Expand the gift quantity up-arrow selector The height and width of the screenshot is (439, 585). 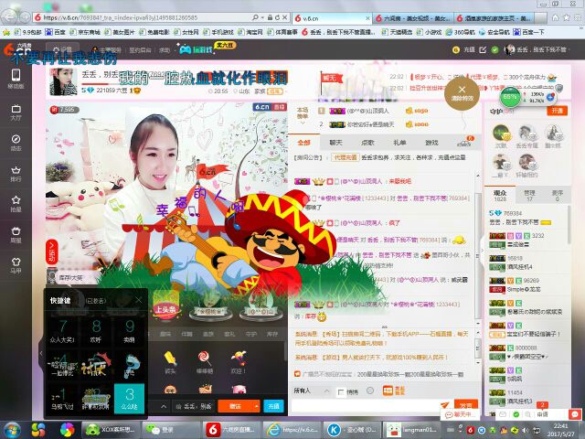tap(164, 406)
